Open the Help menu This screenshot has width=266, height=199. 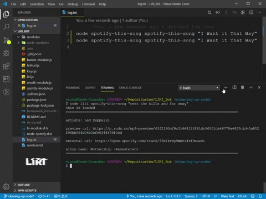pos(102,4)
